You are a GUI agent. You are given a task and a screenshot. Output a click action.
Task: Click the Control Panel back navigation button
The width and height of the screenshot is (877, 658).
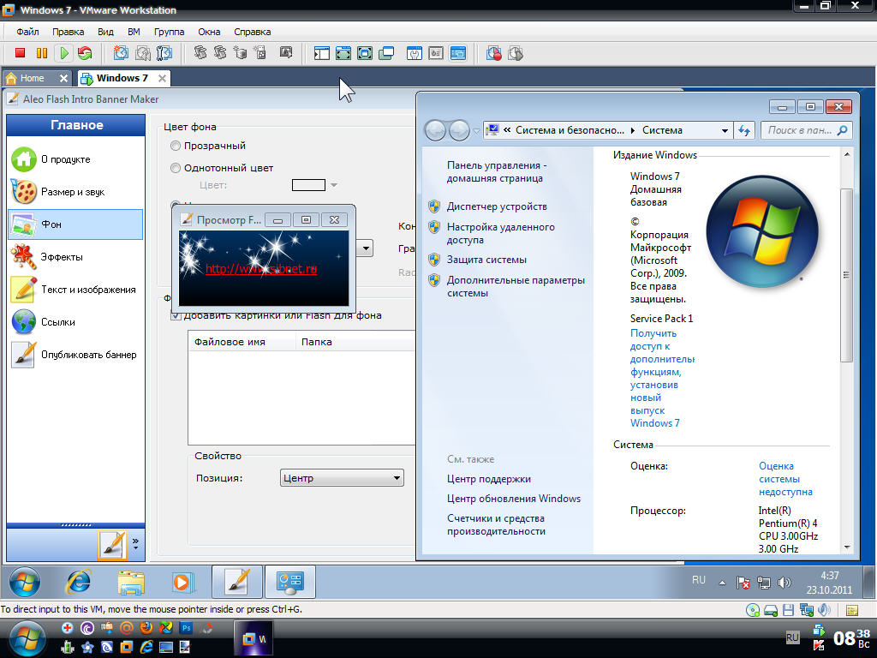[435, 130]
